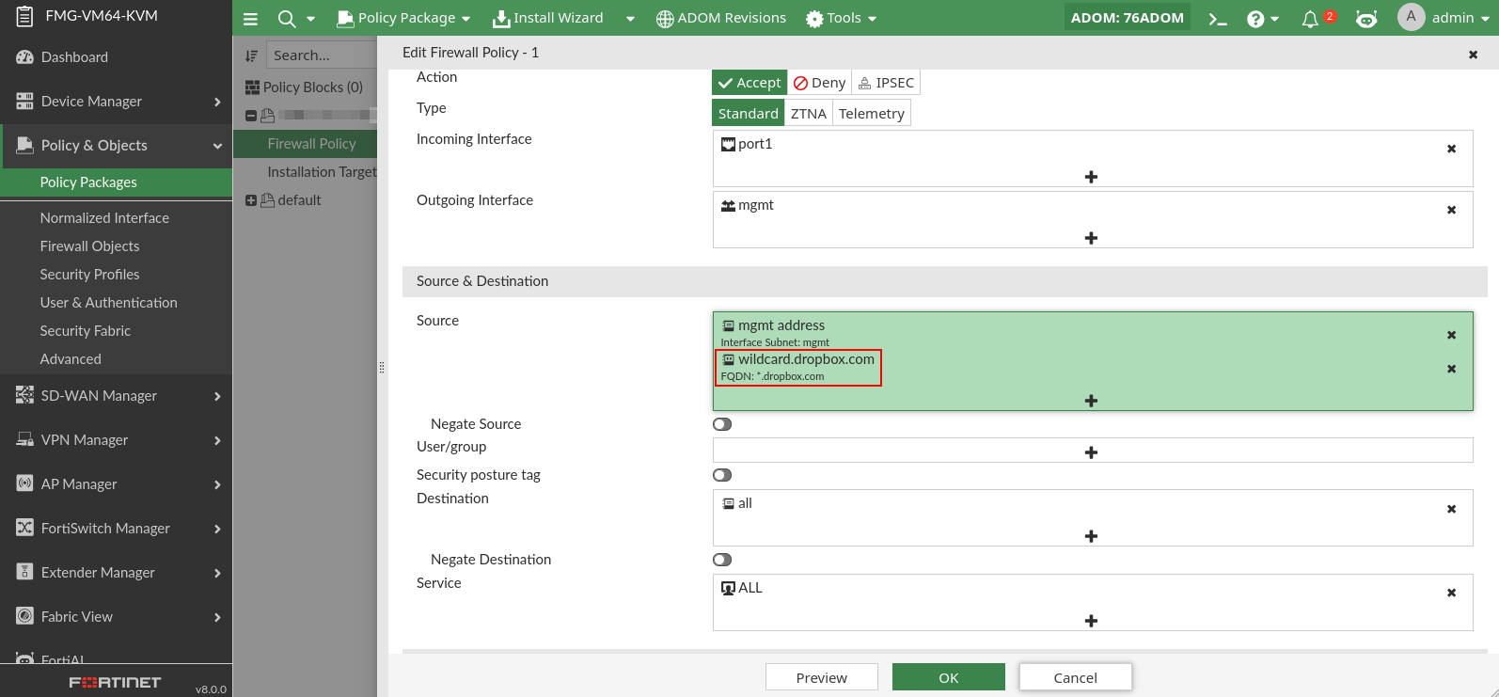
Task: Open the CLI console icon
Action: coord(1218,19)
